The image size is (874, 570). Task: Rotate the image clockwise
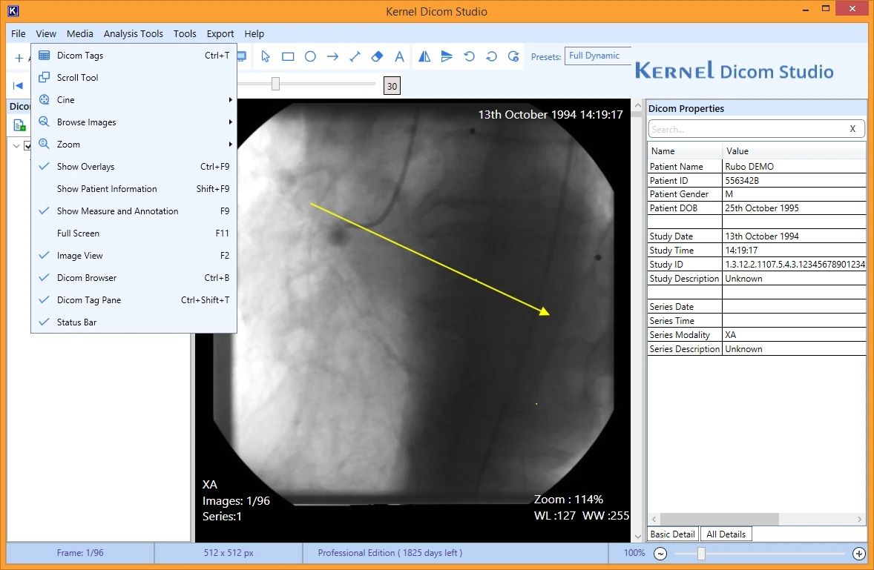tap(491, 56)
